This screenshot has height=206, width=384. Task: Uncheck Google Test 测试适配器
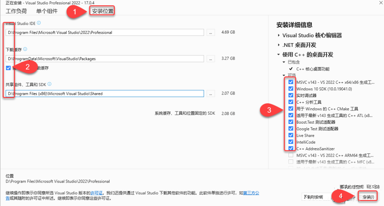pos(291,129)
